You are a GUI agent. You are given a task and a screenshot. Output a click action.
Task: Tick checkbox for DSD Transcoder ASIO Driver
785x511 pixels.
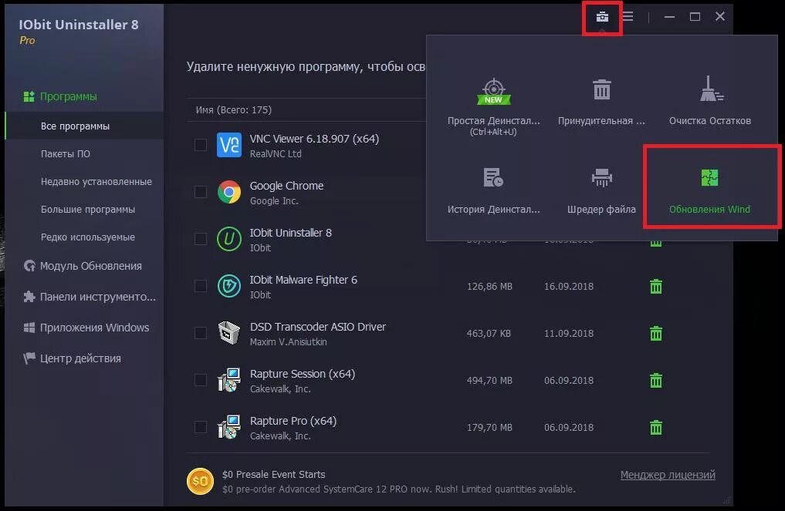201,333
